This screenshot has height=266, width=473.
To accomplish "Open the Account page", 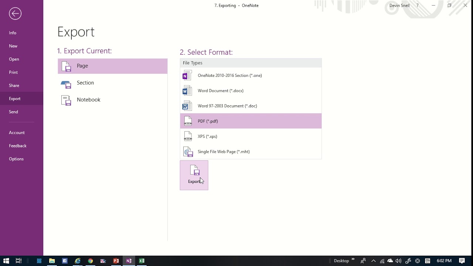I will (21, 133).
